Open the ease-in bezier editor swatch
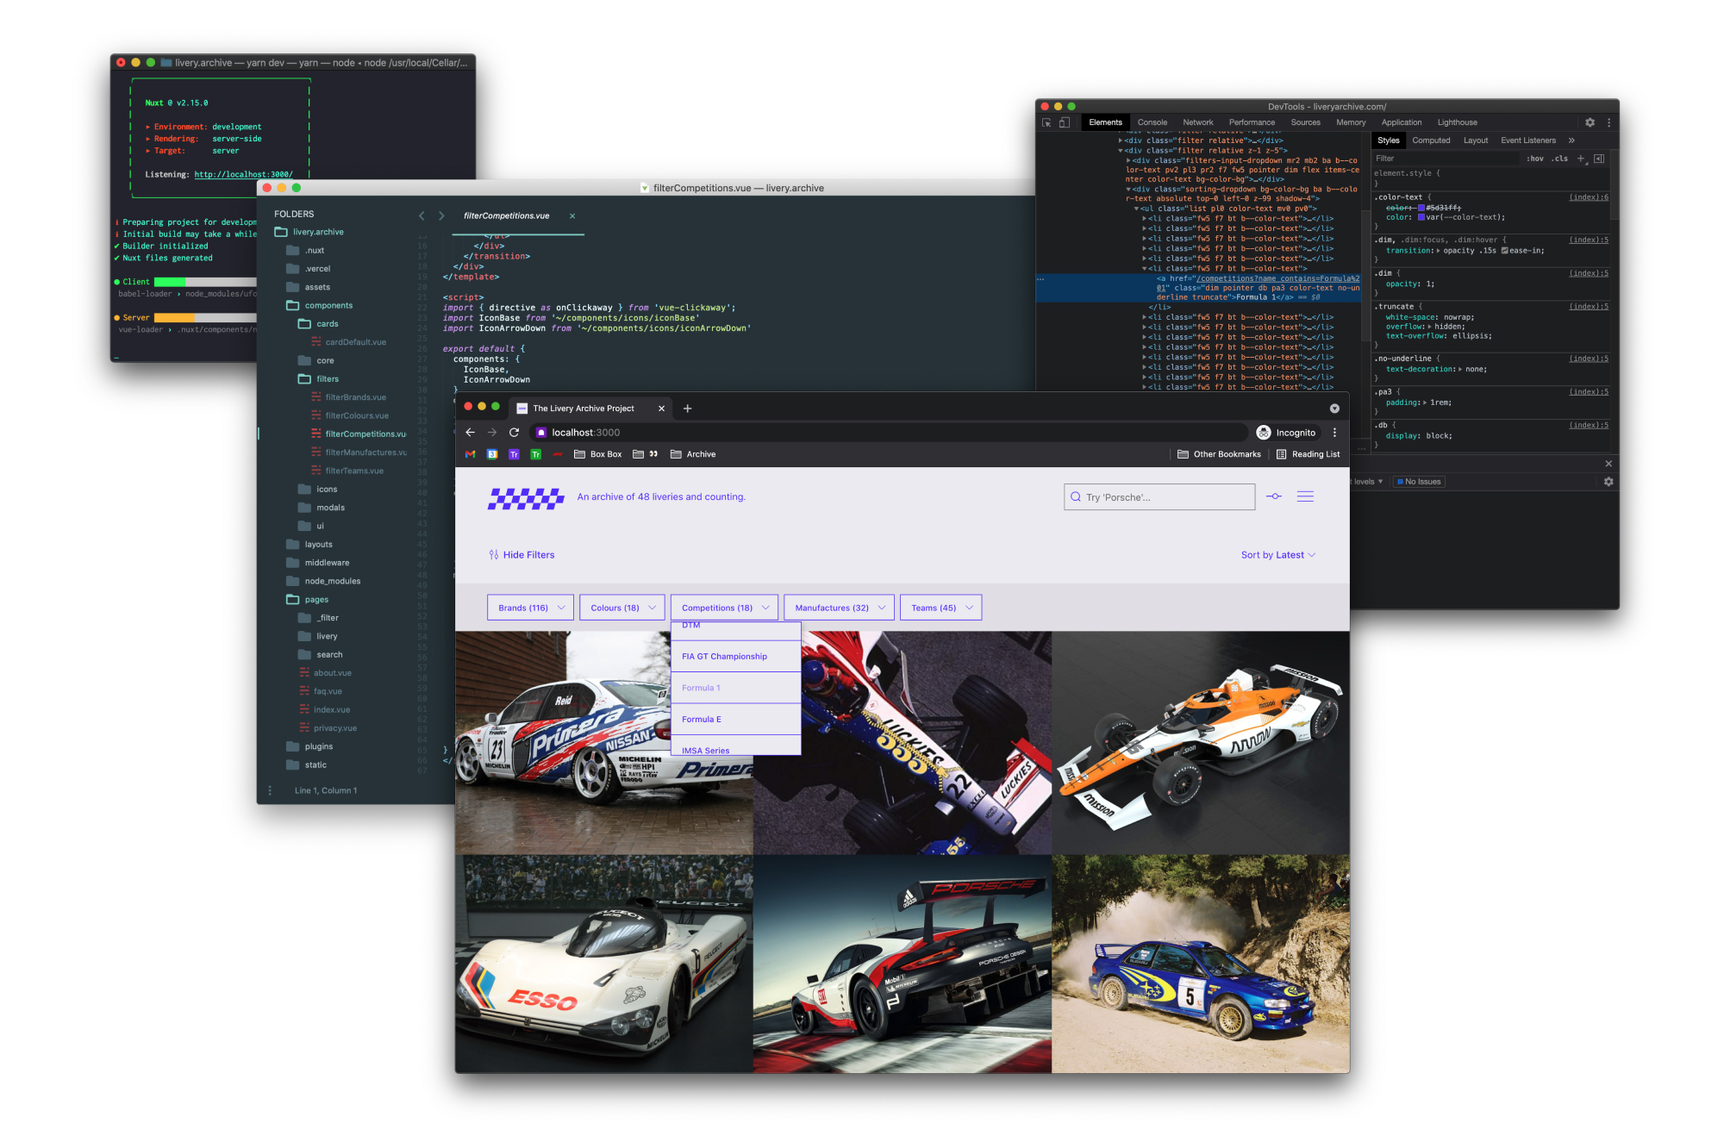The height and width of the screenshot is (1148, 1724). (1505, 251)
